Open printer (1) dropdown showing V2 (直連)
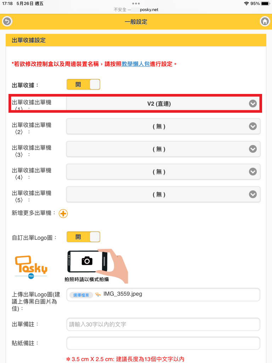The height and width of the screenshot is (363, 272). [x=163, y=104]
